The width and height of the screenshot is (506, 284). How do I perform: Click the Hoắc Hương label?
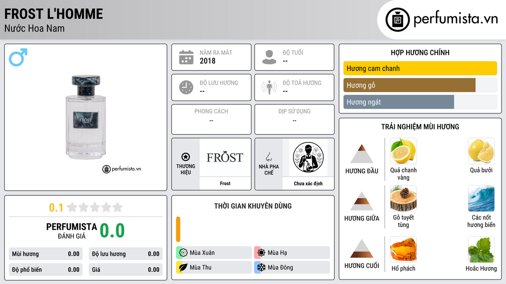coord(481,269)
